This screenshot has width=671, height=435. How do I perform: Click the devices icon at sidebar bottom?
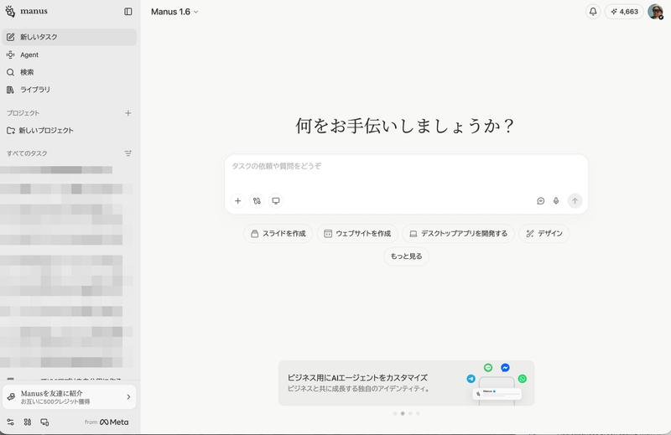click(44, 422)
